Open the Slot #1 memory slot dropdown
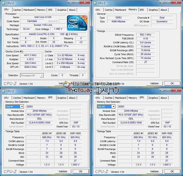 22,106
